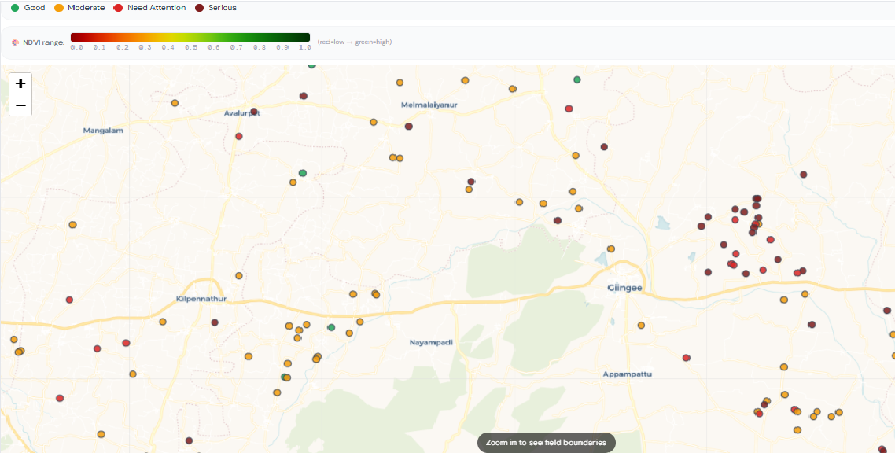Select the green marker nearest Nayampadi
This screenshot has height=453, width=895.
click(x=332, y=327)
